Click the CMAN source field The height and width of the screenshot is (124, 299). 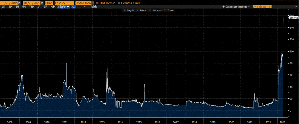coord(49,3)
